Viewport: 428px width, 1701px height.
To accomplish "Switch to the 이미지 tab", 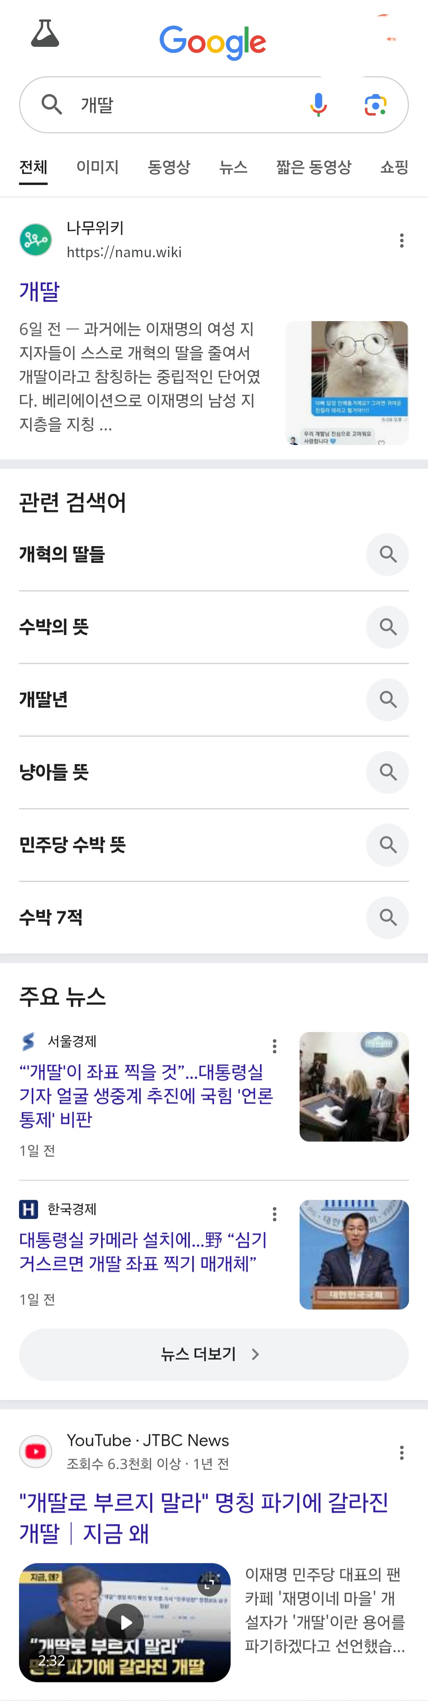I will click(97, 167).
